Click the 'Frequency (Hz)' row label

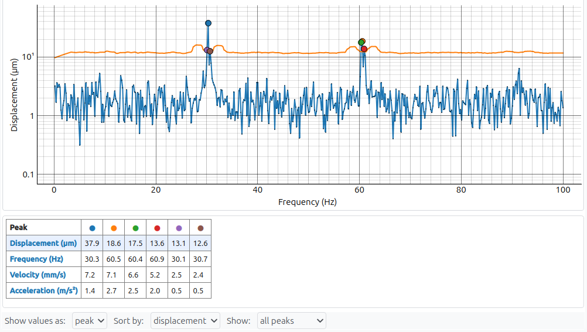pyautogui.click(x=36, y=259)
